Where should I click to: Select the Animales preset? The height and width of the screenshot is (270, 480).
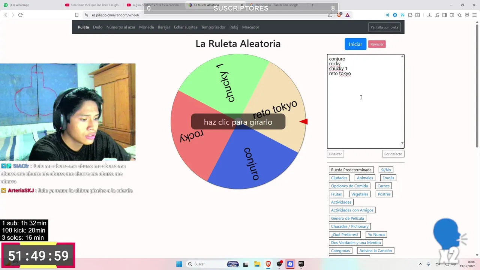(x=365, y=178)
